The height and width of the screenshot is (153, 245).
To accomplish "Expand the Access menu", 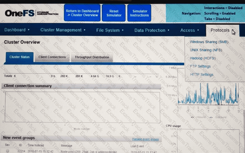I will pos(189,30).
